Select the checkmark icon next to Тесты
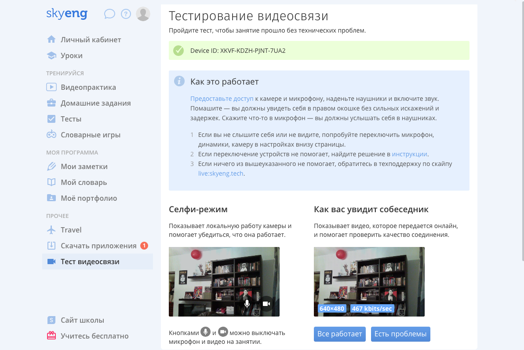 pyautogui.click(x=51, y=118)
